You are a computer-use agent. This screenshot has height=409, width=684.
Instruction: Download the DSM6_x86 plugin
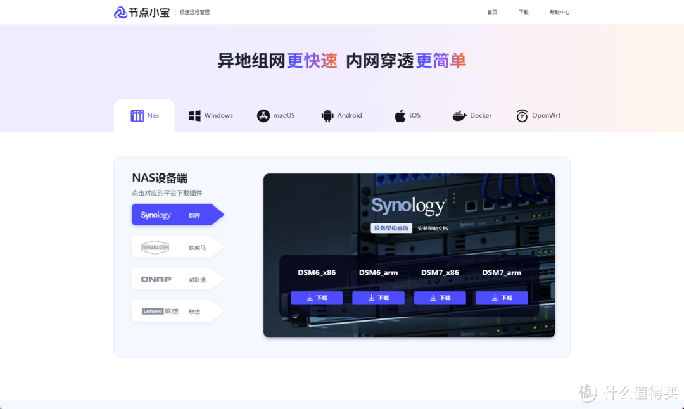[317, 297]
